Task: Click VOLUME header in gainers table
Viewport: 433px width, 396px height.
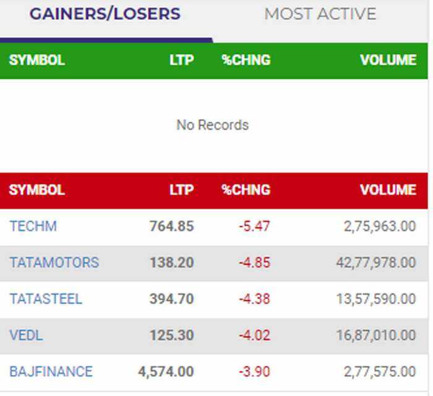Action: pos(388,60)
